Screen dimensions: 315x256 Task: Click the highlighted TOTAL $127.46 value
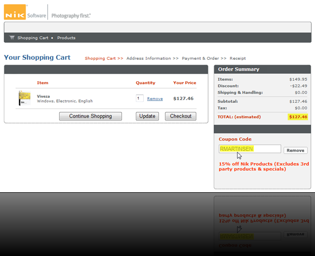(298, 117)
